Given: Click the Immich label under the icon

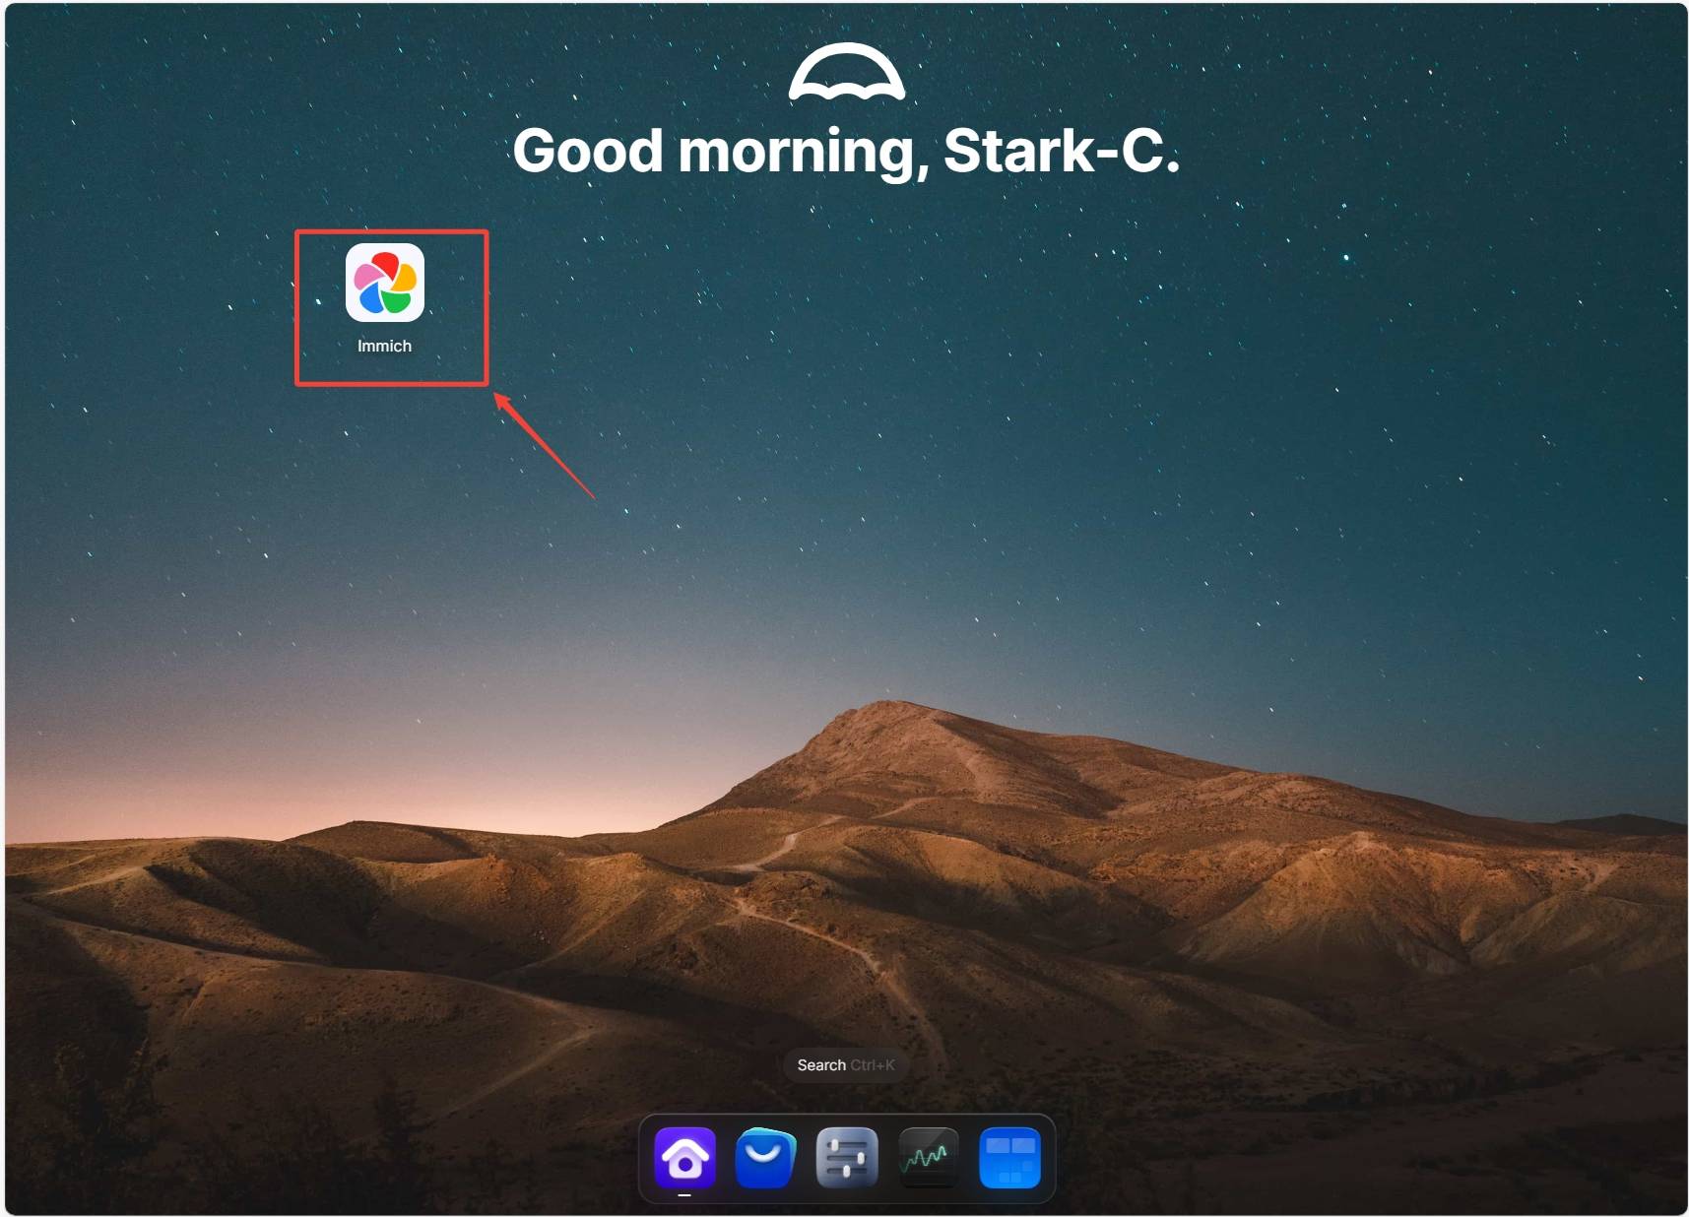Looking at the screenshot, I should (x=384, y=346).
